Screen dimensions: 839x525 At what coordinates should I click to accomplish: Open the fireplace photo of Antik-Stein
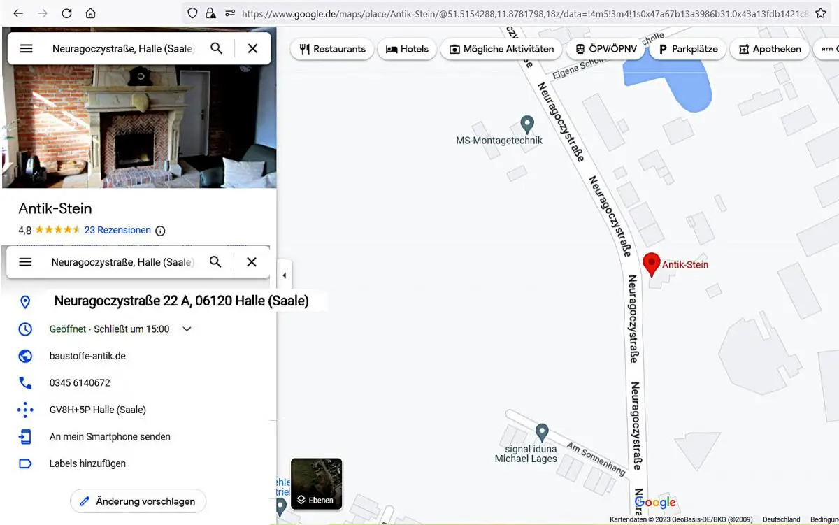coord(139,126)
